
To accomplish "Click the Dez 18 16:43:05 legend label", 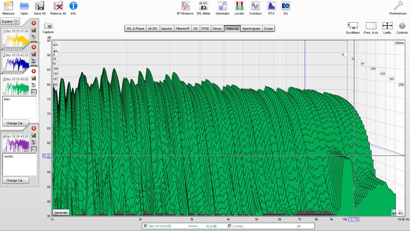I will [x=159, y=226].
